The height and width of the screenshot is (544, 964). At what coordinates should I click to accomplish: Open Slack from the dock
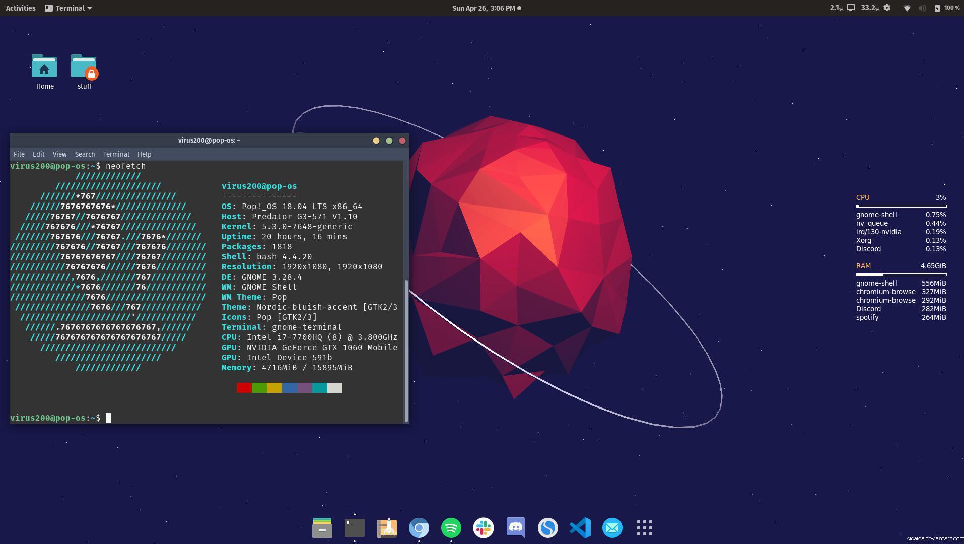[x=484, y=528]
